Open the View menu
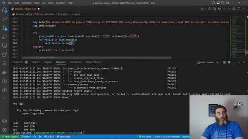 coord(37,3)
